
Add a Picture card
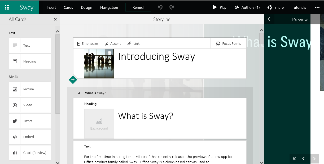click(30, 89)
